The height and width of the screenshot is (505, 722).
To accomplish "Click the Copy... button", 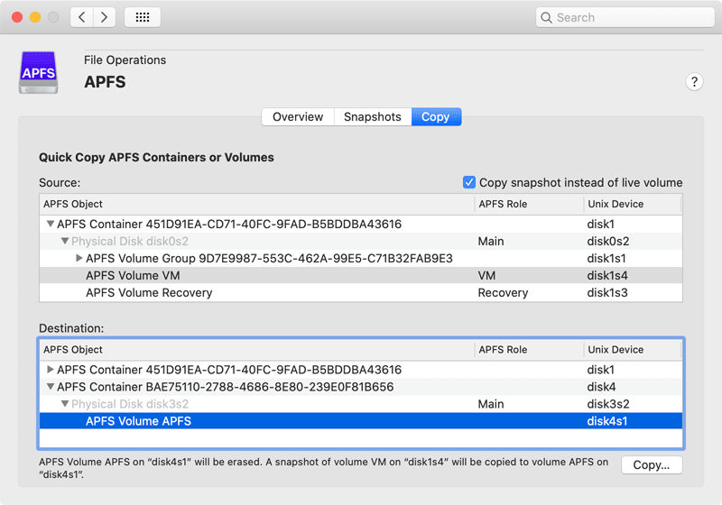I will [x=652, y=464].
